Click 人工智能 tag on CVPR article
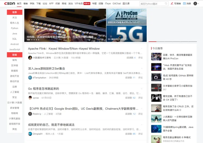Viewport: 203px width, 143px height. tap(48, 114)
